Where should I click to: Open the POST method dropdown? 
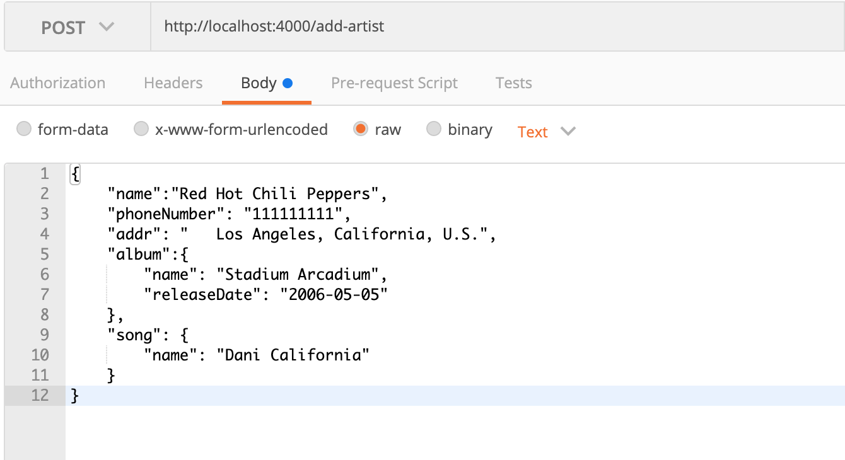coord(78,28)
